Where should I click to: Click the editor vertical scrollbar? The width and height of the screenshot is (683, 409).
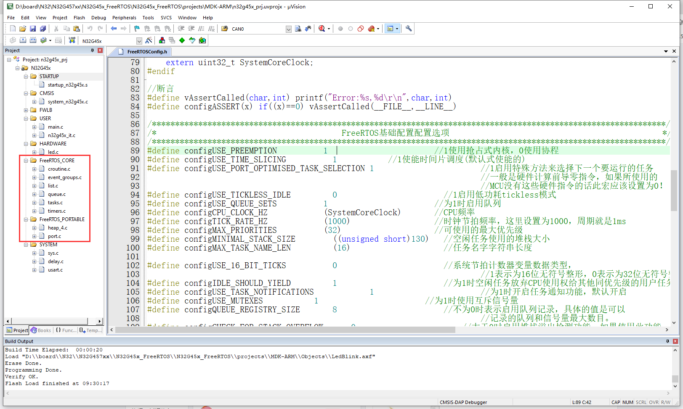[674, 190]
